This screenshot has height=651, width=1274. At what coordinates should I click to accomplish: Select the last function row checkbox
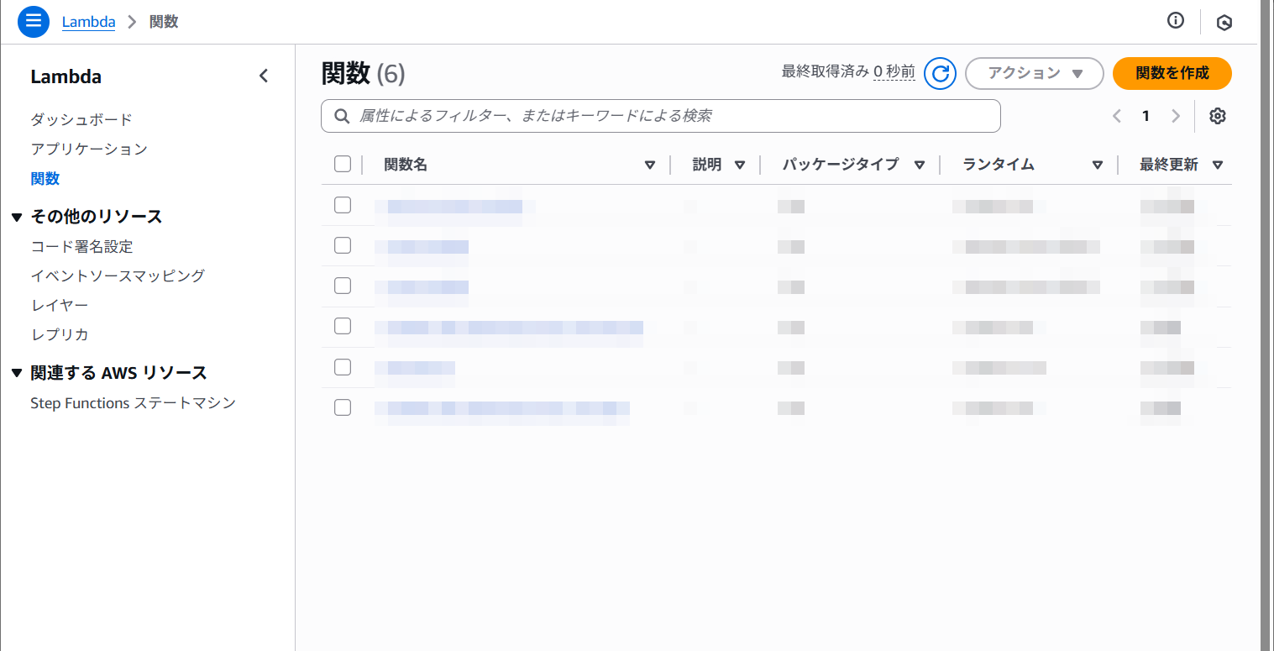click(x=343, y=407)
